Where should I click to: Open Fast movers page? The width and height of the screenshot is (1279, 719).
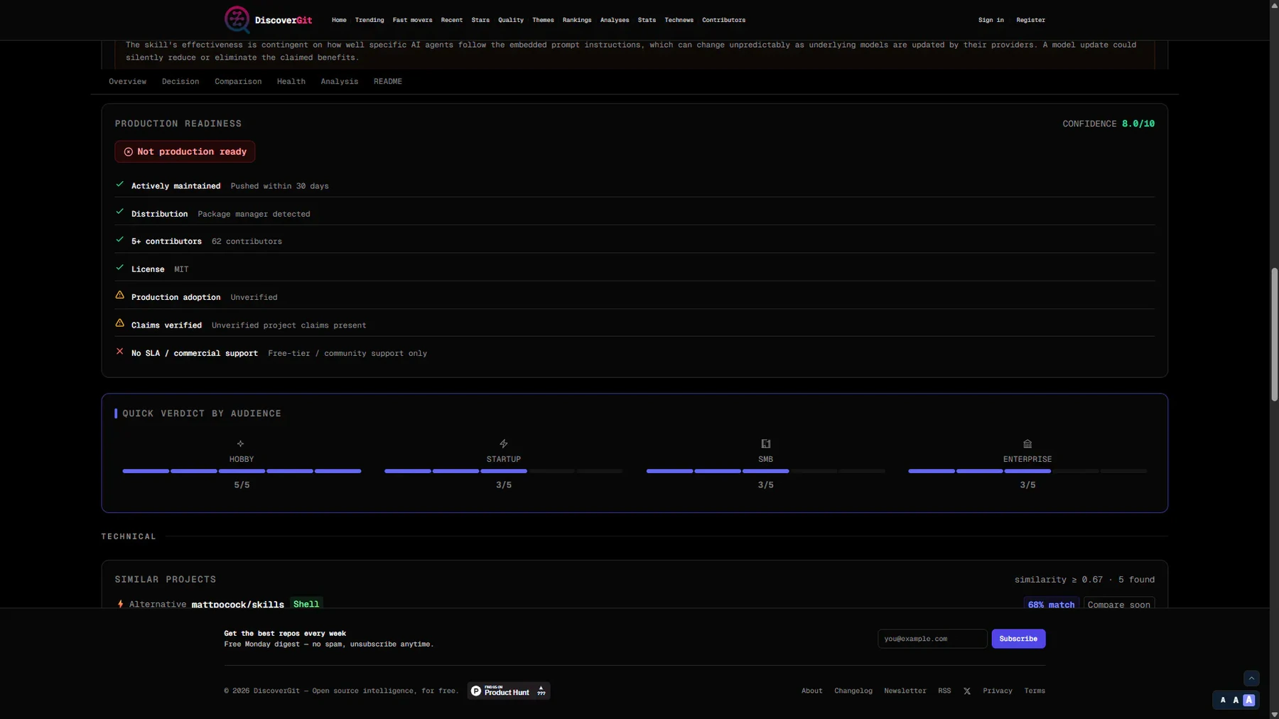click(x=412, y=20)
